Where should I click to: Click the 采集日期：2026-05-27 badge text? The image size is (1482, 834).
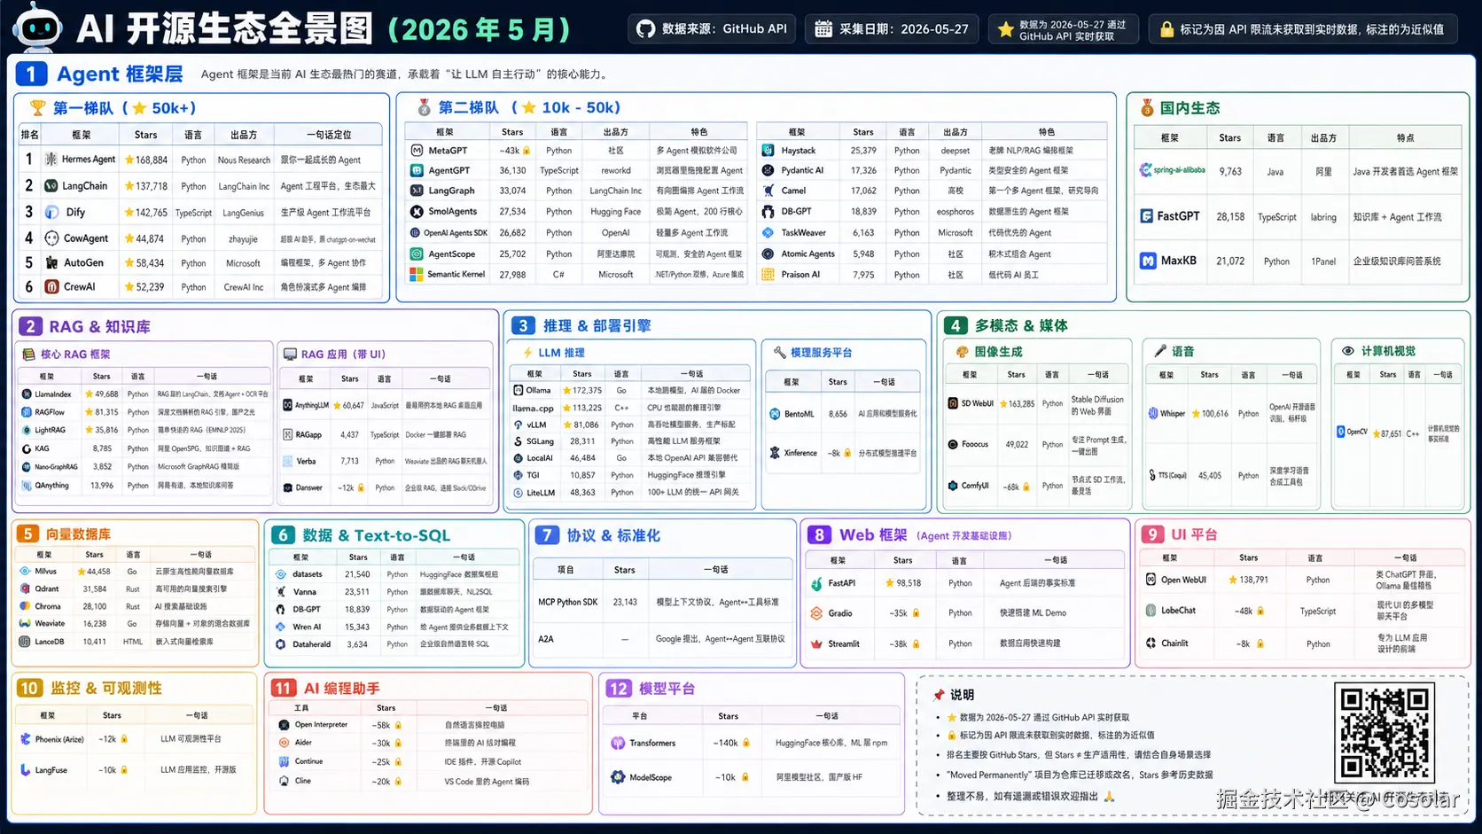click(x=904, y=29)
